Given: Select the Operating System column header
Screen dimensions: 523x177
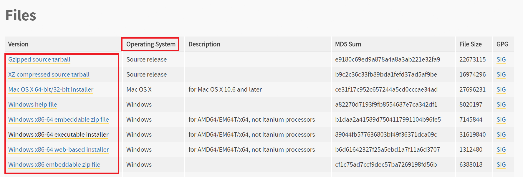Looking at the screenshot, I should point(151,44).
